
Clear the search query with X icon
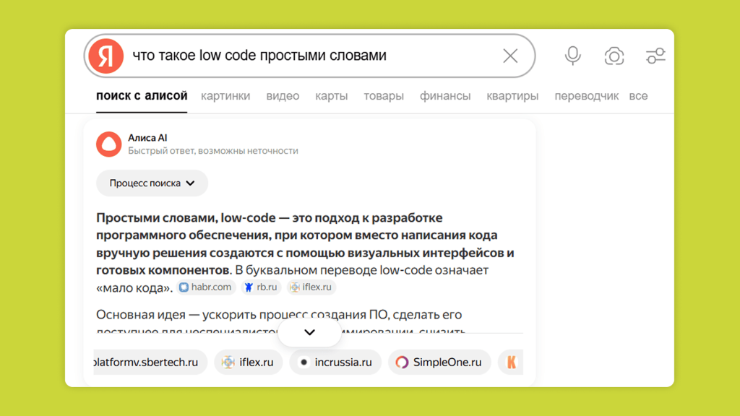(x=510, y=56)
